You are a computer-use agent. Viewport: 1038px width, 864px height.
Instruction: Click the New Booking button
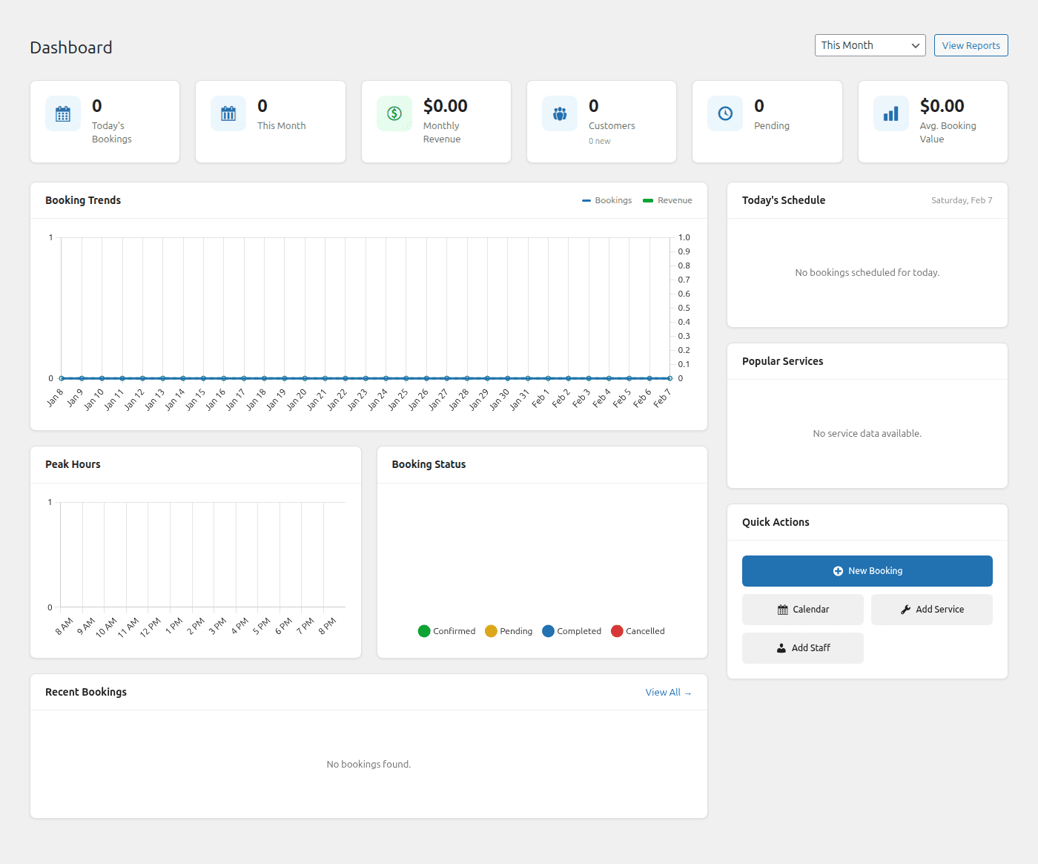[x=867, y=570]
